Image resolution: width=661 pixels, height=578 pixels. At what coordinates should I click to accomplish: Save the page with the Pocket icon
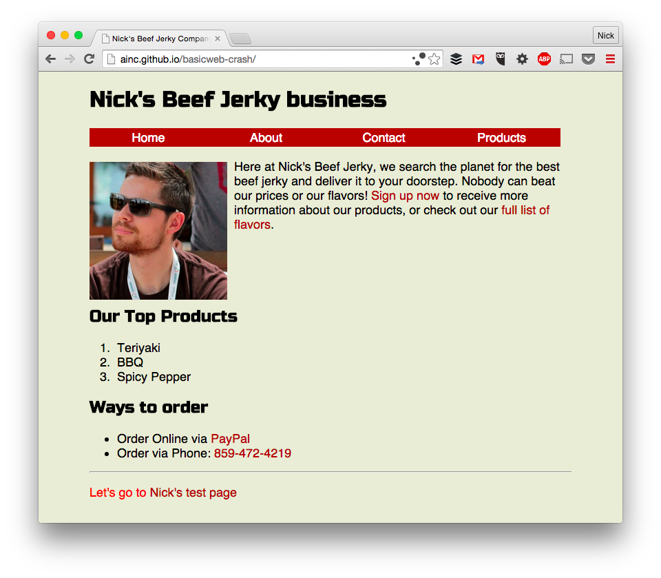click(x=588, y=59)
